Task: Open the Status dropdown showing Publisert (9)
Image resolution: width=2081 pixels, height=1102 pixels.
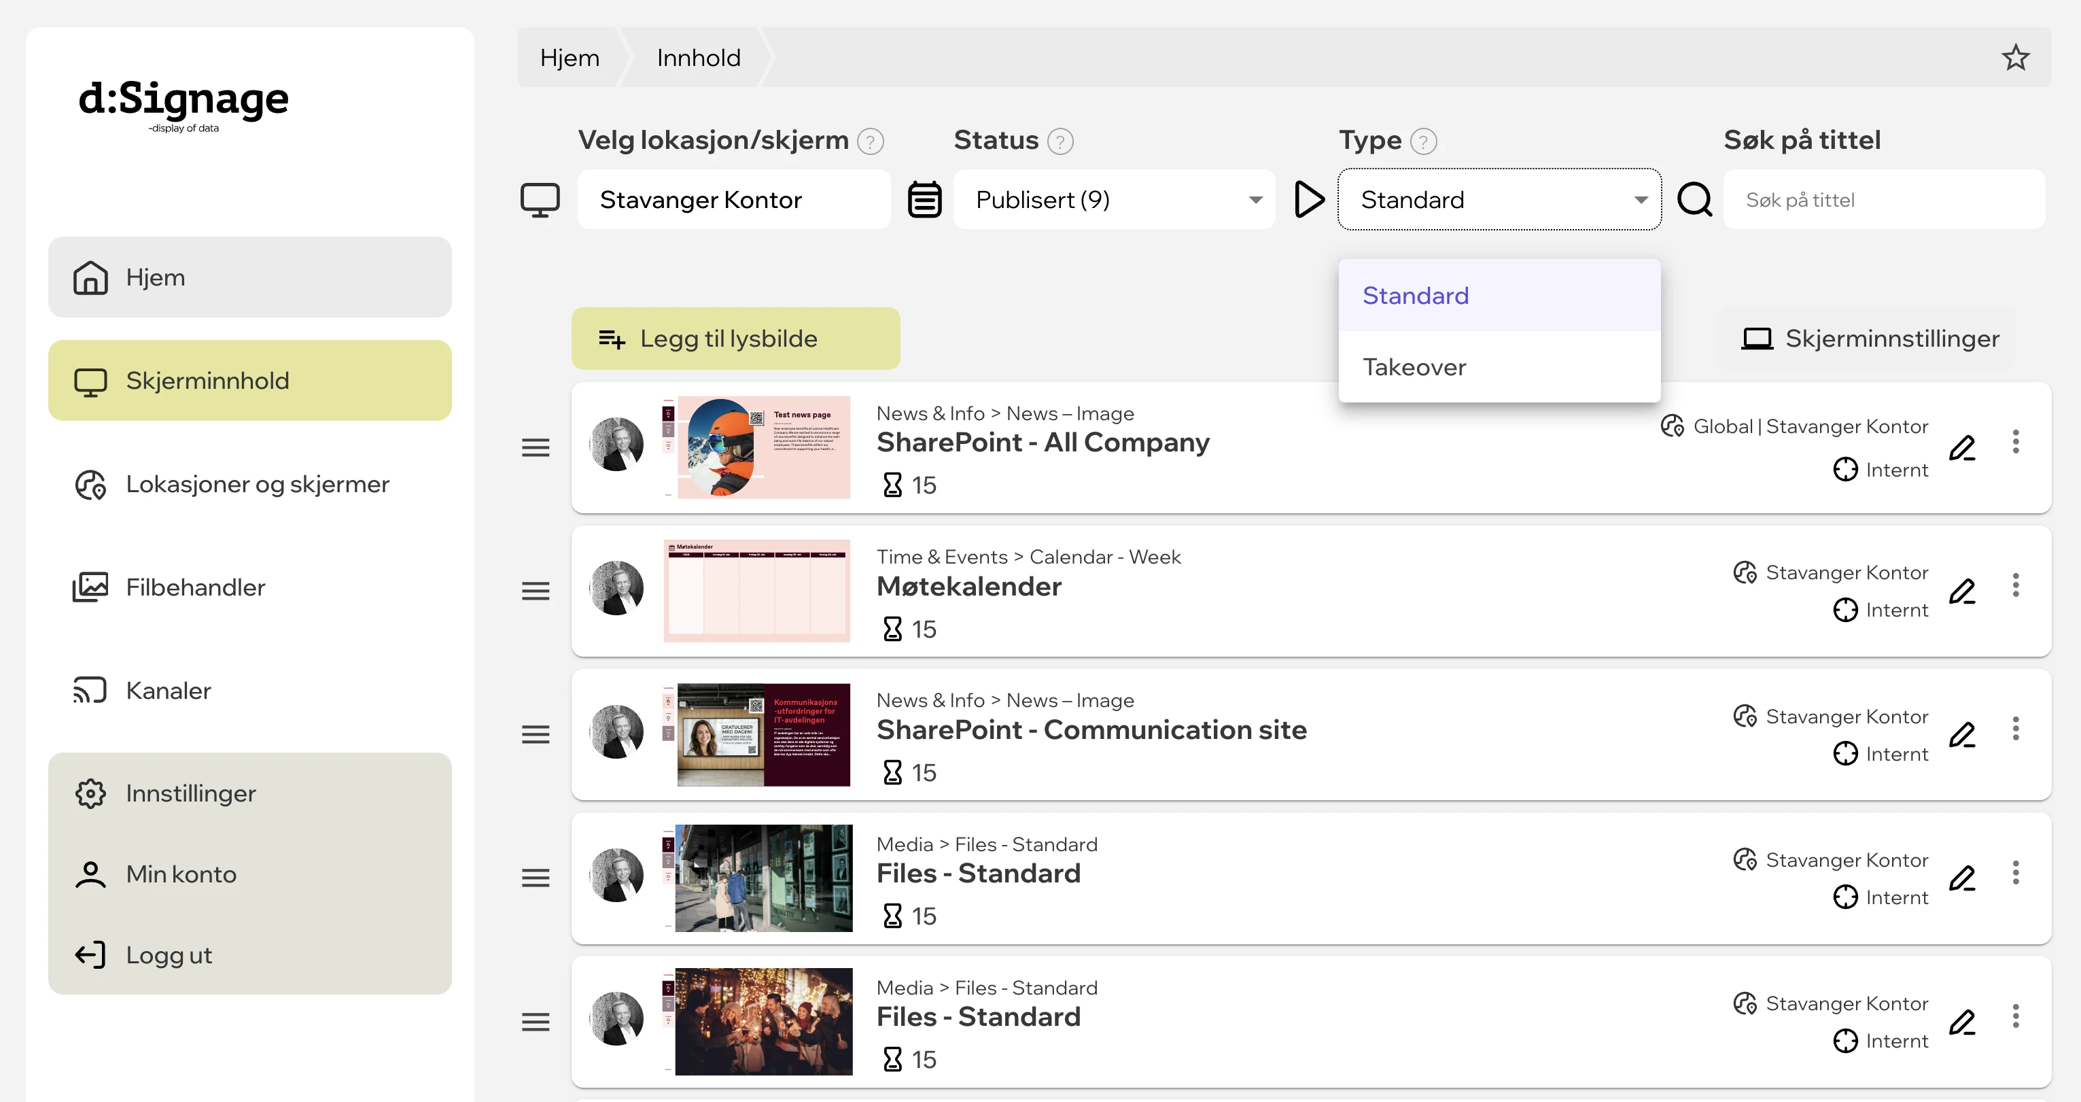Action: (x=1114, y=200)
